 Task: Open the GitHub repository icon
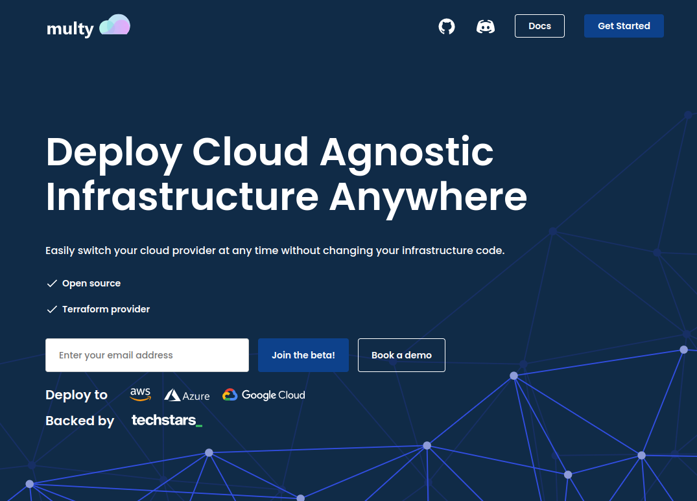coord(447,27)
